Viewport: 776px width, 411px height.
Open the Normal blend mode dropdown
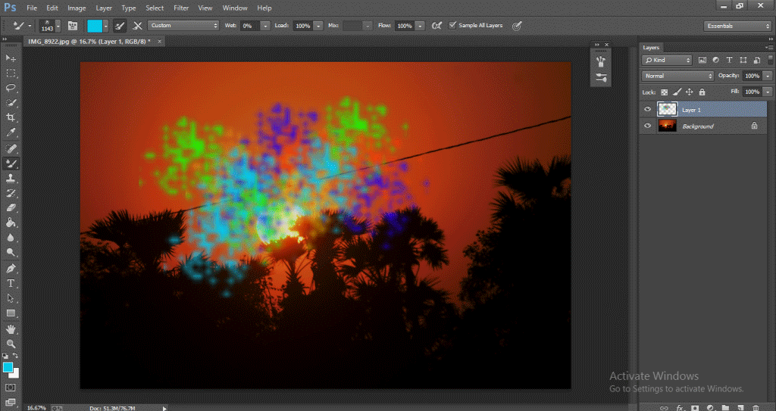(677, 76)
